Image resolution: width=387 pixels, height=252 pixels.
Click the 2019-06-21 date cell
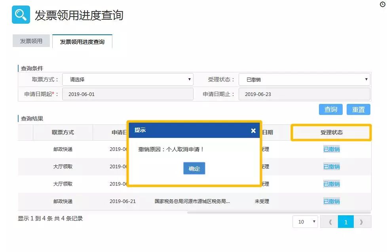(x=122, y=201)
